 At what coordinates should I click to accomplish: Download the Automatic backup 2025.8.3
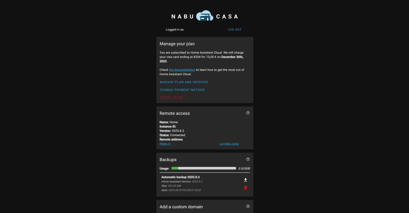(x=246, y=180)
